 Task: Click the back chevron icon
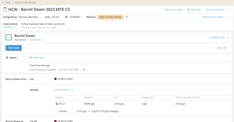[2, 2]
